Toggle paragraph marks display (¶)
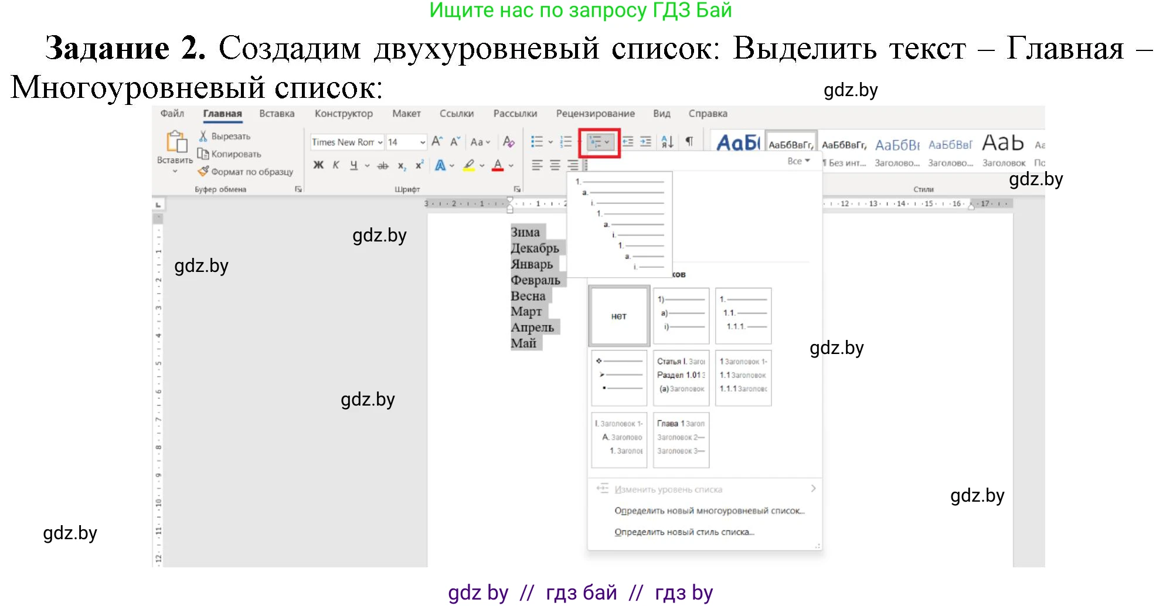 689,141
